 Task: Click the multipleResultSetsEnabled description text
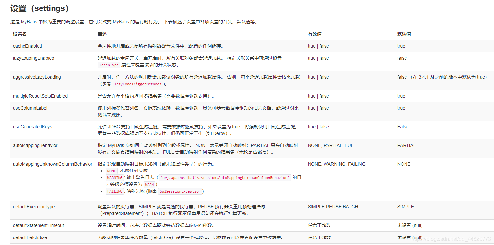(x=157, y=96)
